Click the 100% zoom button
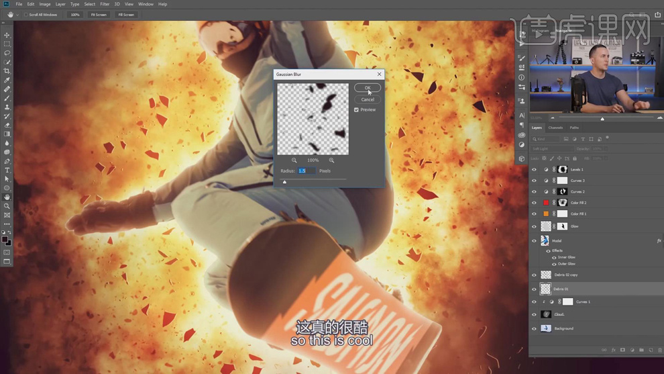This screenshot has width=664, height=374. click(75, 15)
